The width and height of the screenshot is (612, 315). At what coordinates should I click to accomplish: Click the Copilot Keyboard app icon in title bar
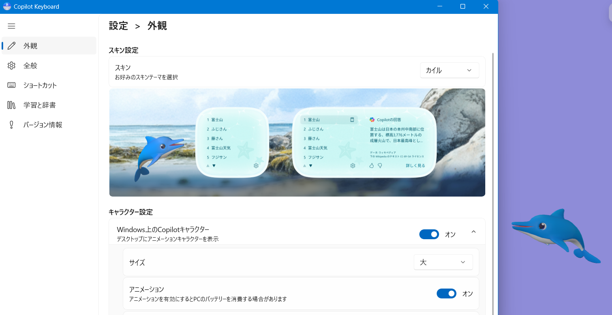click(7, 7)
